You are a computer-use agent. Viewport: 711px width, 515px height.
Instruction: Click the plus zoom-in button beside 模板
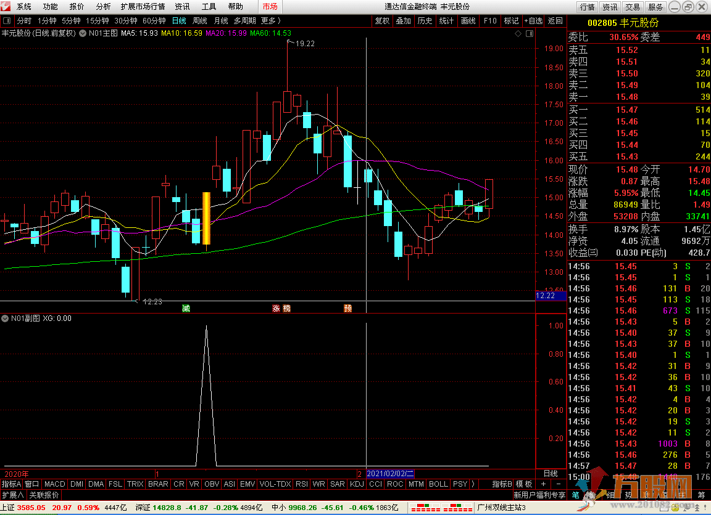(x=543, y=484)
